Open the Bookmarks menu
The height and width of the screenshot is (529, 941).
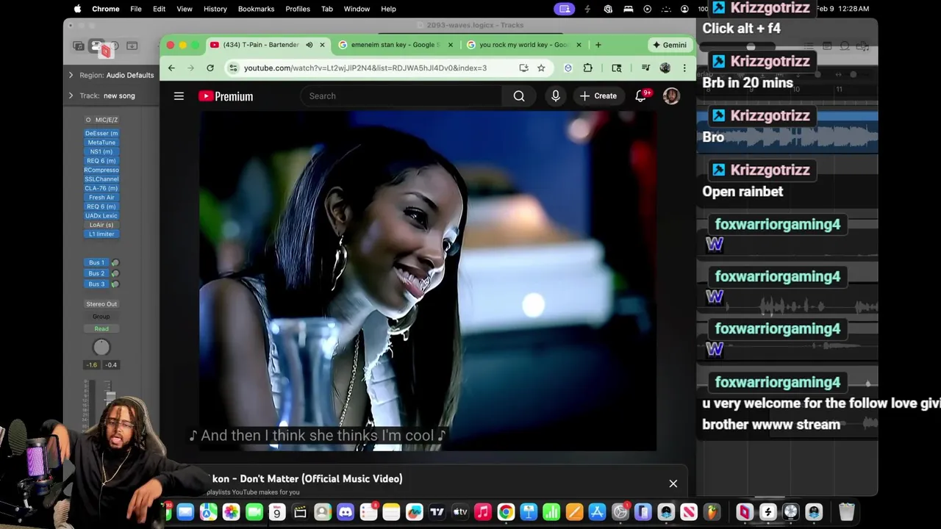coord(256,9)
